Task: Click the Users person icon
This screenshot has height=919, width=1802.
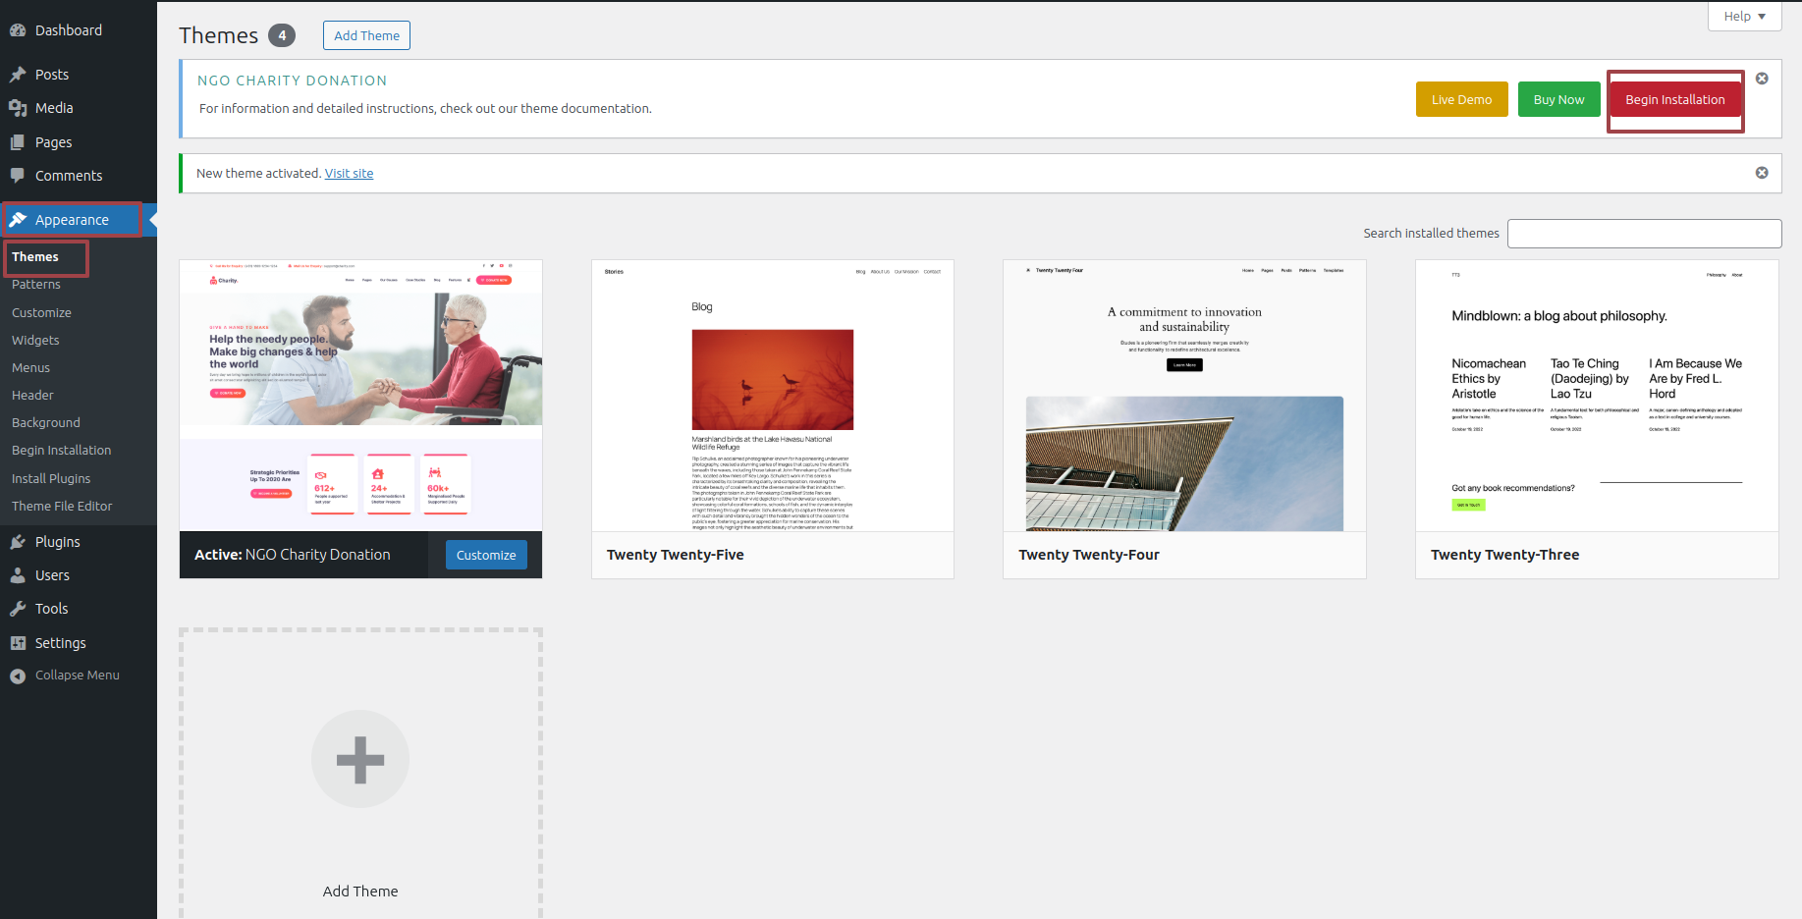Action: coord(18,575)
